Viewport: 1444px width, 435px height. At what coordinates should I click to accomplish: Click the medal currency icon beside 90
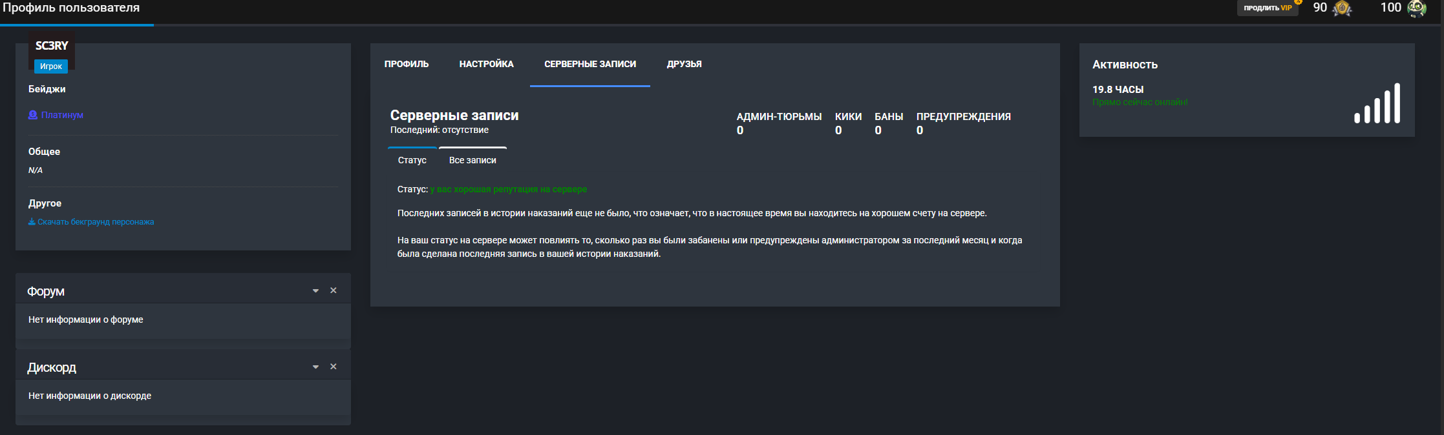1342,8
